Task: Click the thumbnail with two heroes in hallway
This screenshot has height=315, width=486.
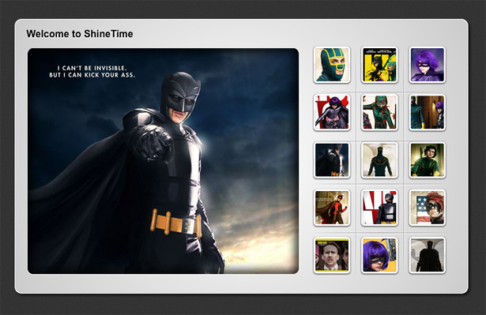Action: 427,112
